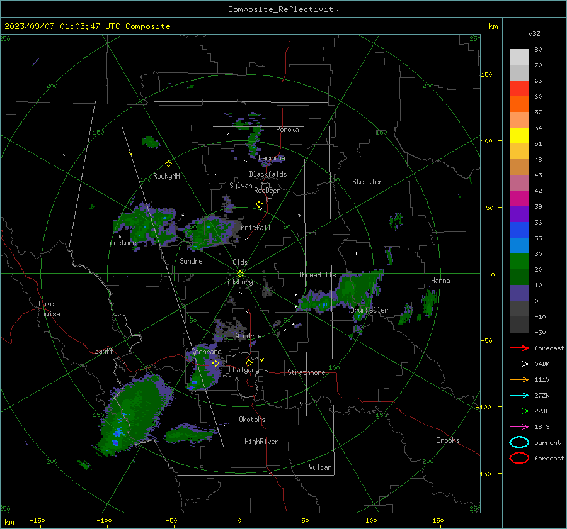Click the Ponoka city label
567x529 pixels.
(287, 130)
